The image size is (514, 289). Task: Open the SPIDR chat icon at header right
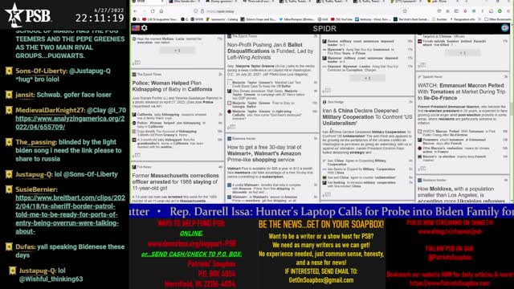click(x=505, y=28)
